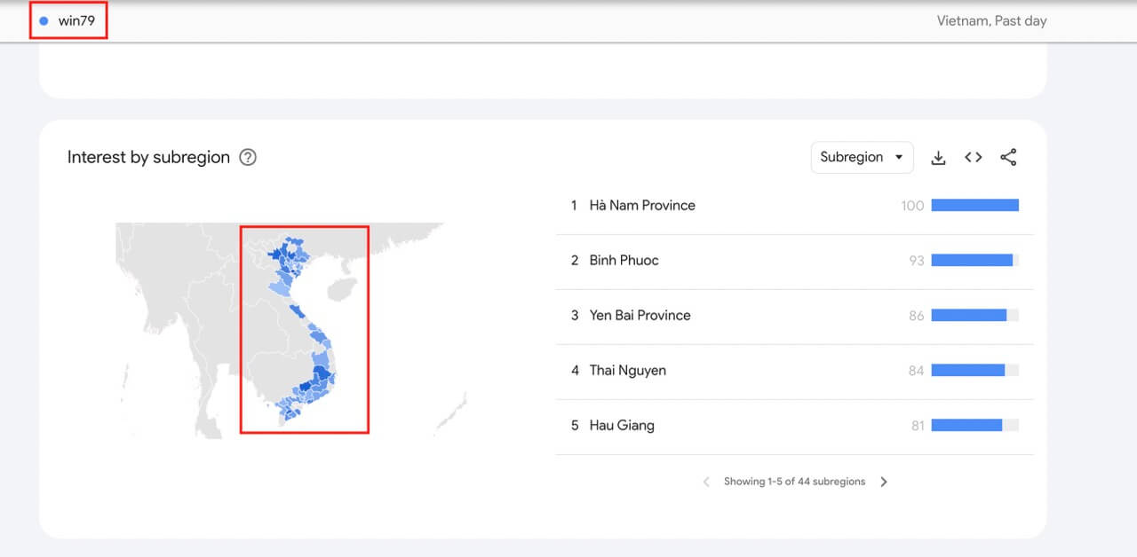The width and height of the screenshot is (1137, 557).
Task: Click the Interest by subregion heading
Action: click(148, 158)
